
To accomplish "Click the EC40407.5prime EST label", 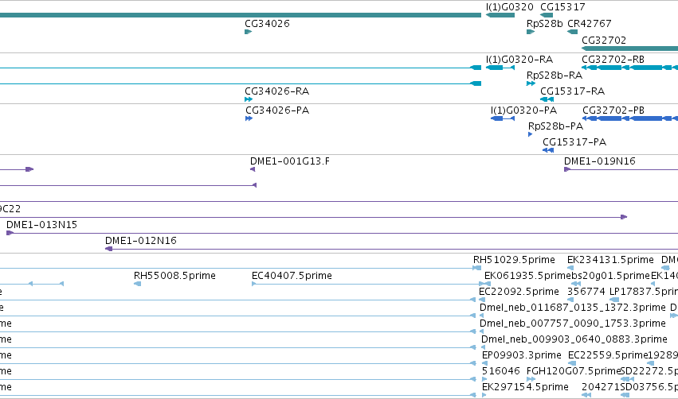I will tap(292, 276).
